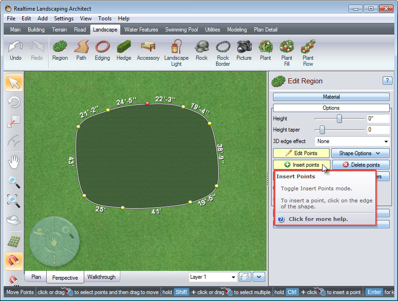Click the Options section header
This screenshot has height=301, width=398.
pos(331,108)
